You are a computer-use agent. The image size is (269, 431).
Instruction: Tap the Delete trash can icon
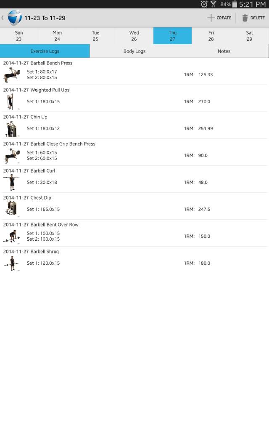coord(245,18)
